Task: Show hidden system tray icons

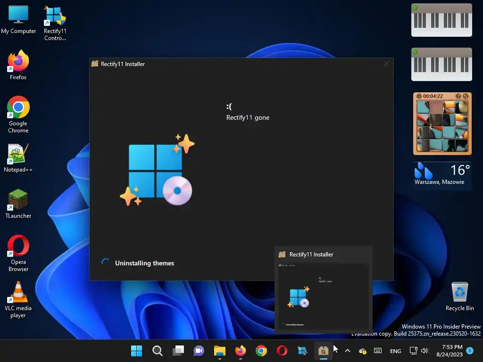Action: [x=348, y=351]
